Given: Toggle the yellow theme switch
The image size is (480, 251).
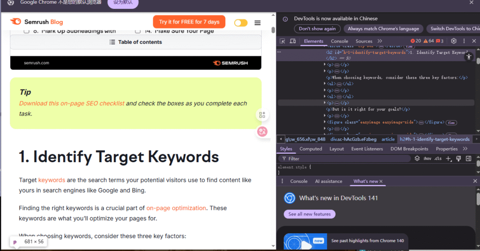Looking at the screenshot, I should tap(240, 22).
